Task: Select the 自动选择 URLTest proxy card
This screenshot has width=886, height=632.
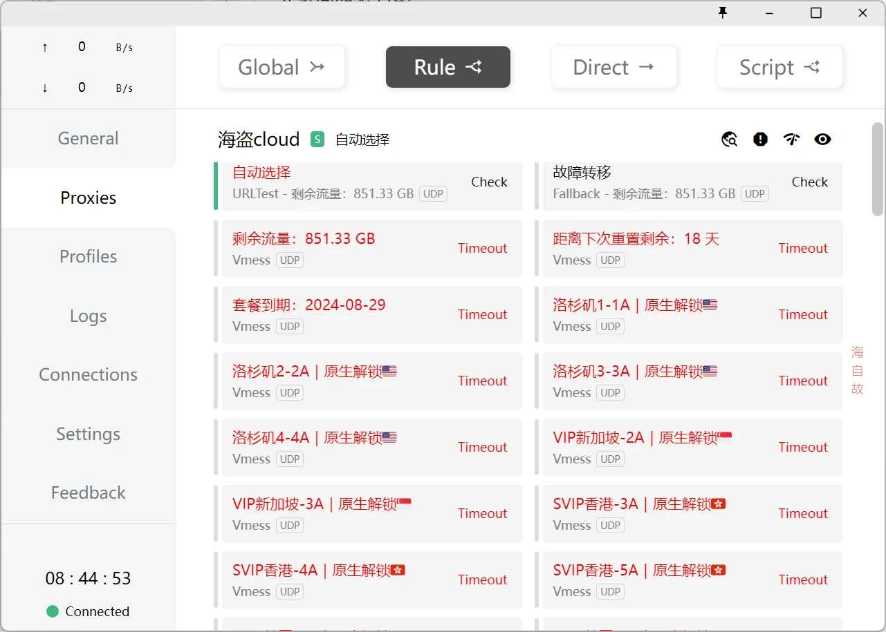Action: coord(368,186)
